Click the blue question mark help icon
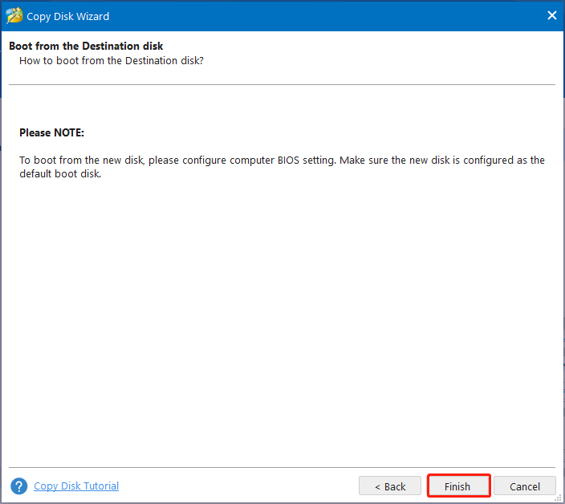Viewport: 565px width, 504px height. pyautogui.click(x=18, y=486)
